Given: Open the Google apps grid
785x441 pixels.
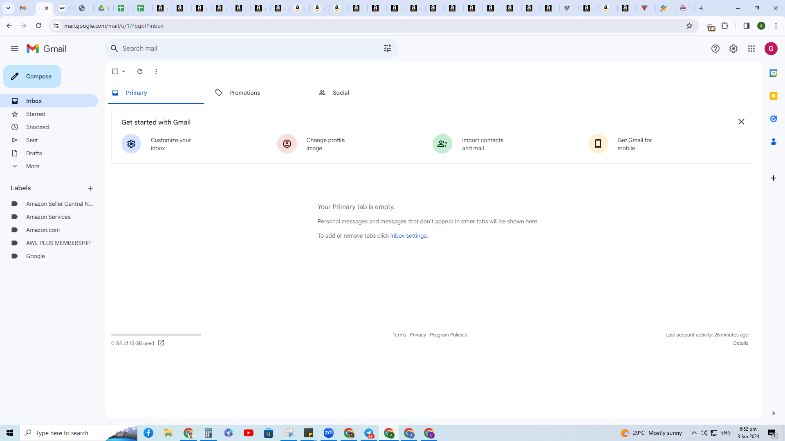Looking at the screenshot, I should (x=751, y=49).
